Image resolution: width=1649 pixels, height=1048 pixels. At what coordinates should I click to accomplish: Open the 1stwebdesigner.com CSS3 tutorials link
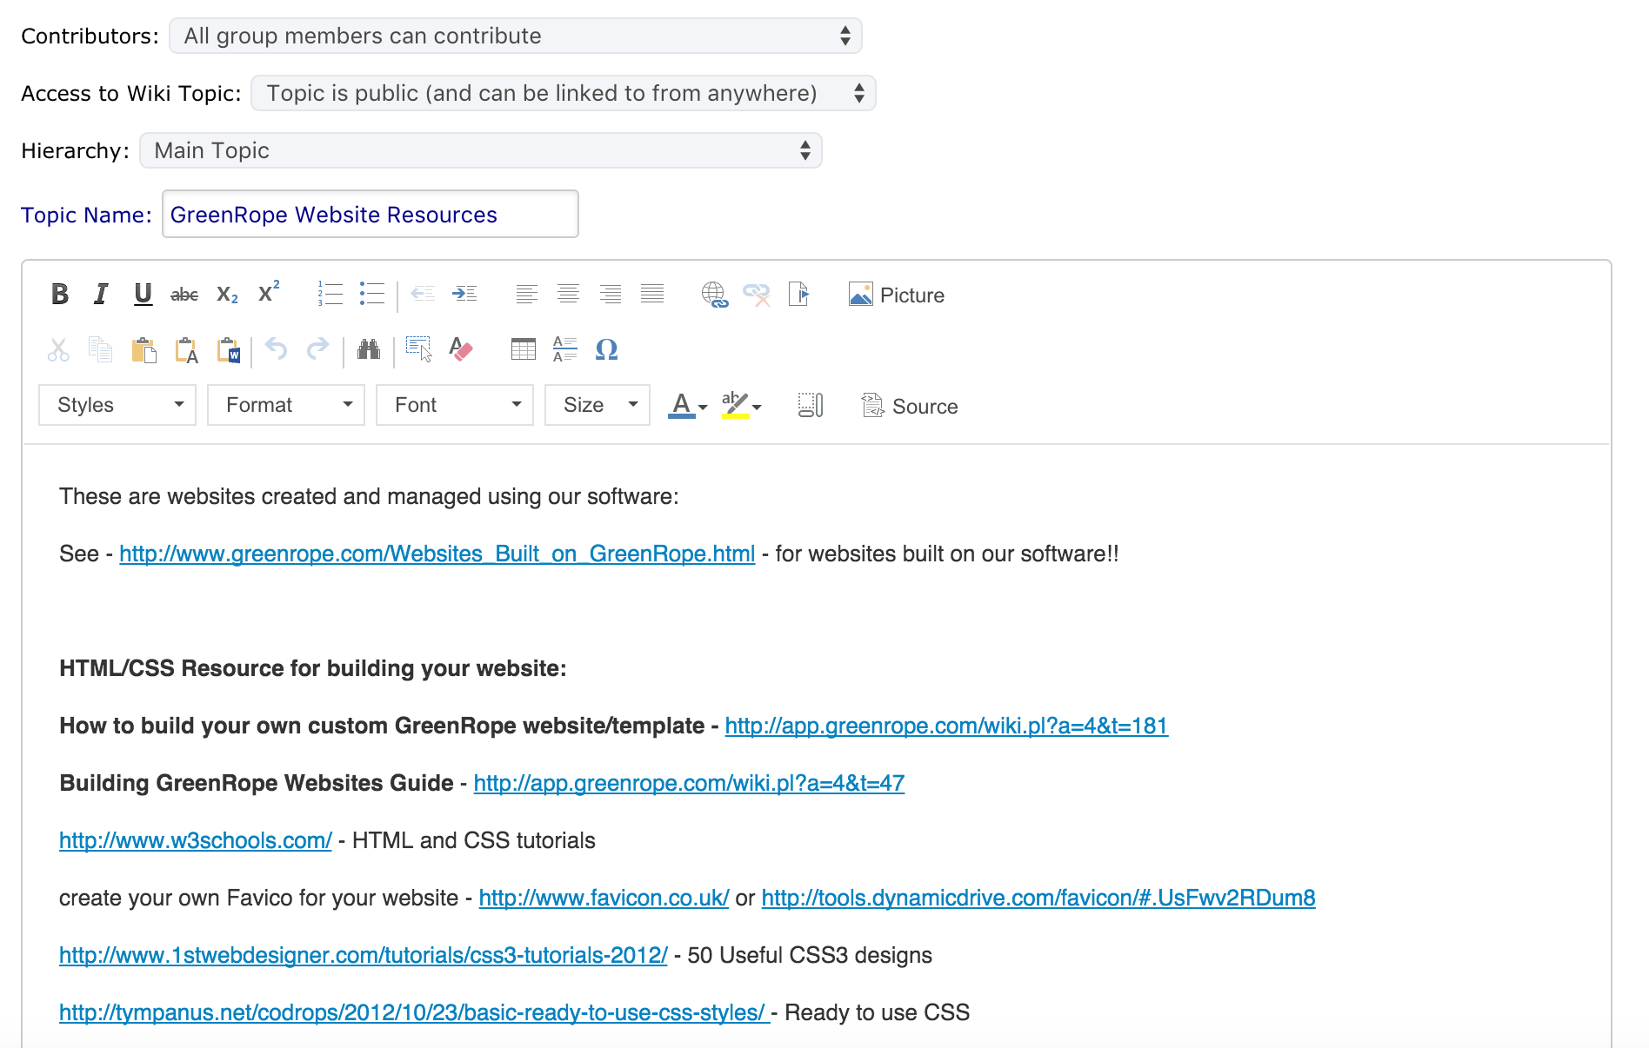364,955
